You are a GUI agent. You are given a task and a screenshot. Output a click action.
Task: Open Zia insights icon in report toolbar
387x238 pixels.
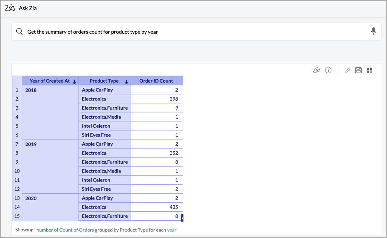coord(316,70)
